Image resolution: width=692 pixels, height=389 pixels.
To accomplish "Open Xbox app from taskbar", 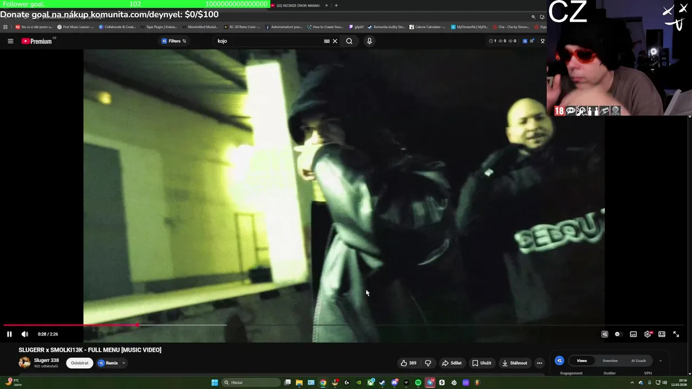I will coord(371,383).
